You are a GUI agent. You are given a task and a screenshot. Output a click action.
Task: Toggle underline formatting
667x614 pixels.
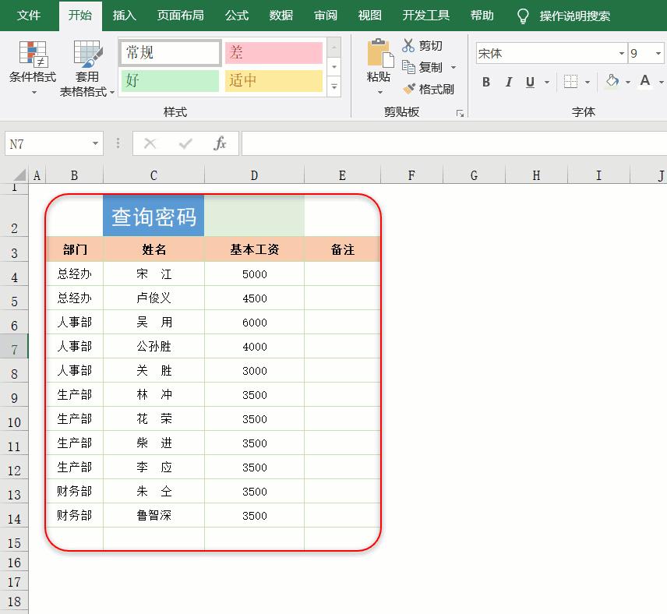(529, 81)
